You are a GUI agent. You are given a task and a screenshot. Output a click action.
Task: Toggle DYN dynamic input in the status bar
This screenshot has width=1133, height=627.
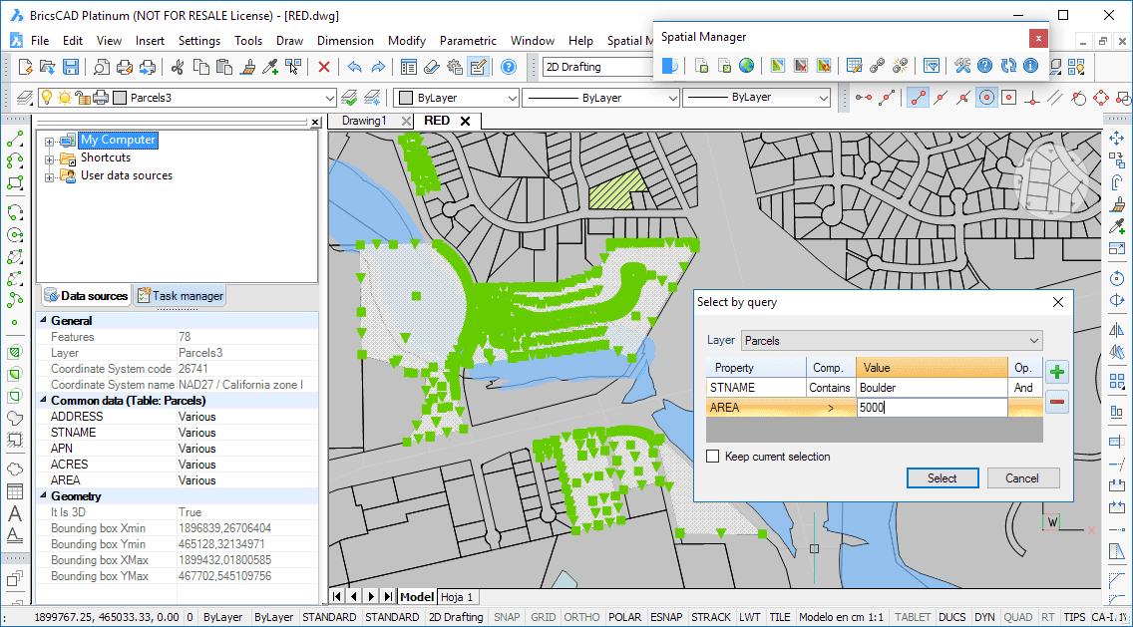click(984, 617)
